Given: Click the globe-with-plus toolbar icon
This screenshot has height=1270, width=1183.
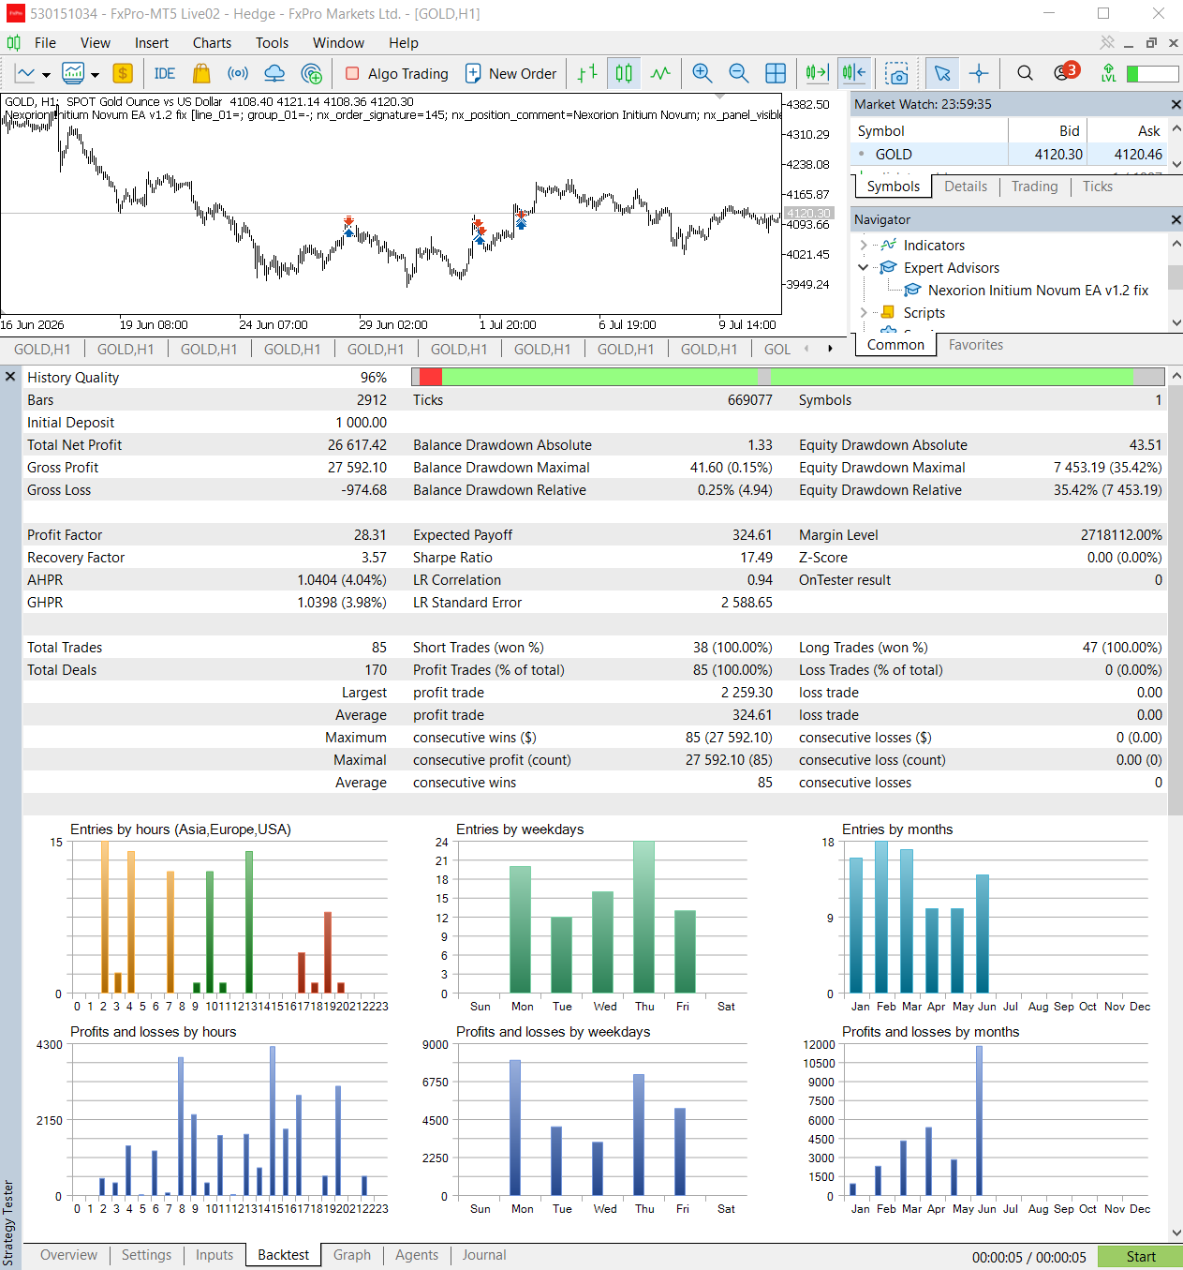Looking at the screenshot, I should click(312, 73).
